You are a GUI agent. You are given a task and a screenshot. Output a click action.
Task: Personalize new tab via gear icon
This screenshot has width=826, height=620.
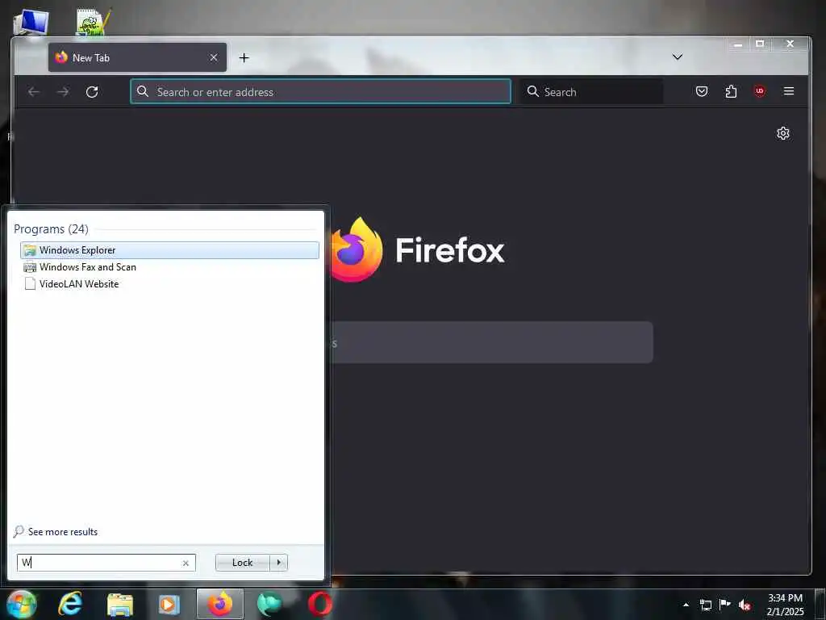click(783, 133)
